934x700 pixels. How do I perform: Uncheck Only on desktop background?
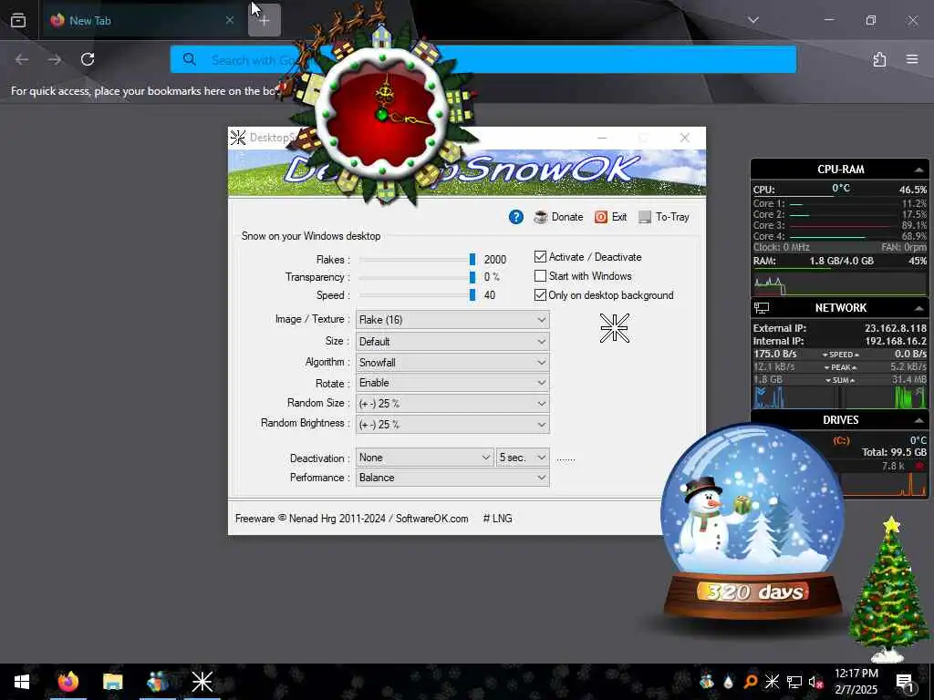pyautogui.click(x=540, y=294)
